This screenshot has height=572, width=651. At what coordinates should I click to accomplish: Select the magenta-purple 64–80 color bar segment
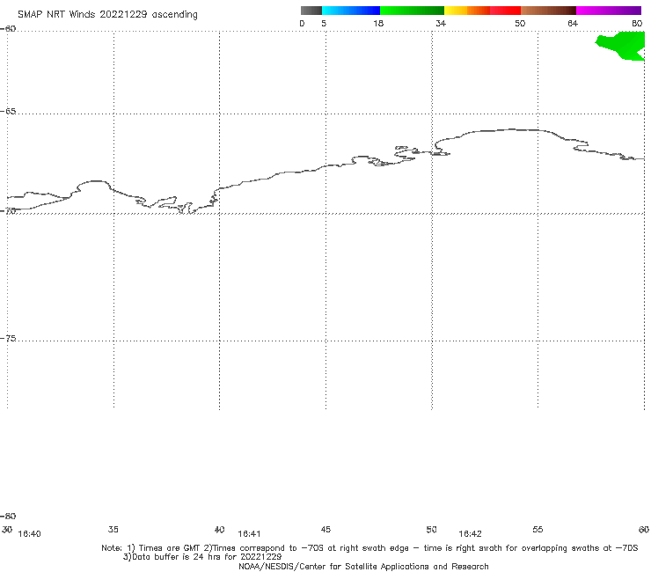tap(609, 11)
